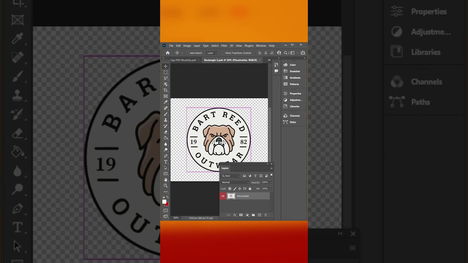This screenshot has width=468, height=263.
Task: Select the Paint Bucket tool
Action: click(166, 138)
